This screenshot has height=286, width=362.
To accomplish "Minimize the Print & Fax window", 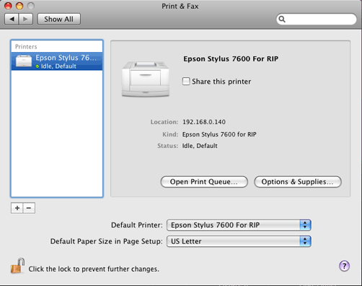I will 19,6.
